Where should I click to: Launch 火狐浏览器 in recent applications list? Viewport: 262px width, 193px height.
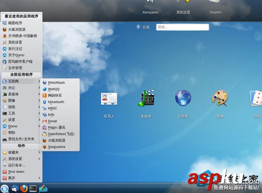point(21,29)
